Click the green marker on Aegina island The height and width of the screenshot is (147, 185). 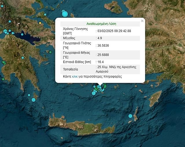pos(50,52)
